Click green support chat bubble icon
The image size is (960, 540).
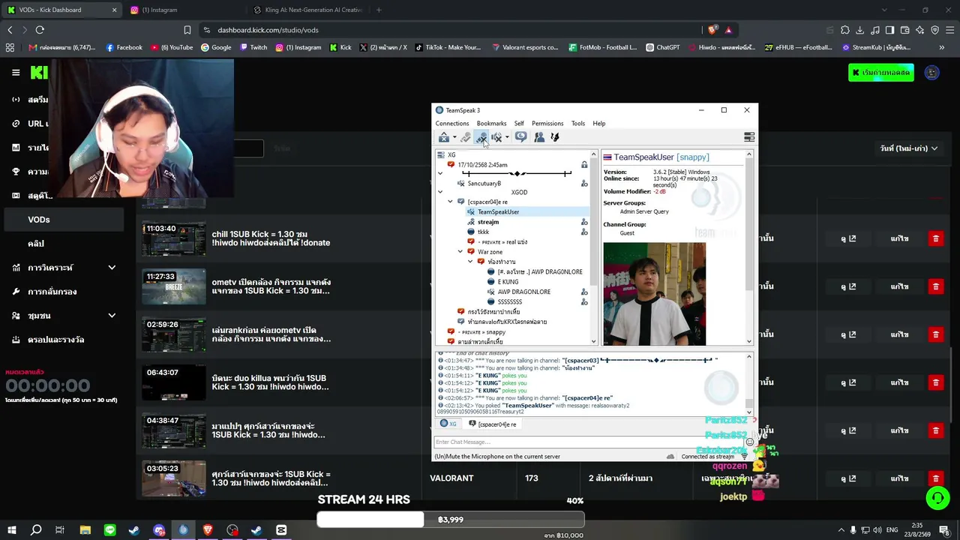(x=937, y=498)
